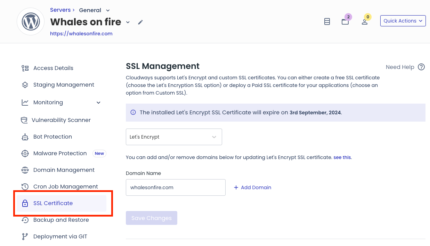The image size is (430, 246).
Task: Click the Deployment via GIT branch icon
Action: click(x=25, y=236)
